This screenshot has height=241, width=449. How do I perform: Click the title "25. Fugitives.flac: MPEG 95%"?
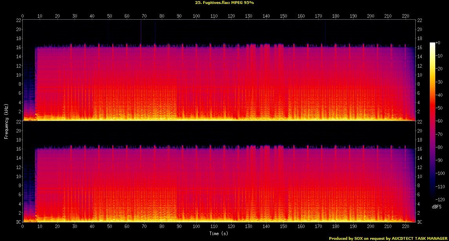[x=224, y=2]
